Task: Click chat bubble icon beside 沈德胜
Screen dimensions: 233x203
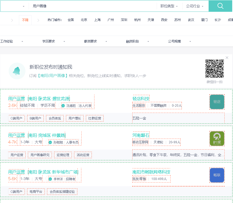Action: (x=63, y=106)
